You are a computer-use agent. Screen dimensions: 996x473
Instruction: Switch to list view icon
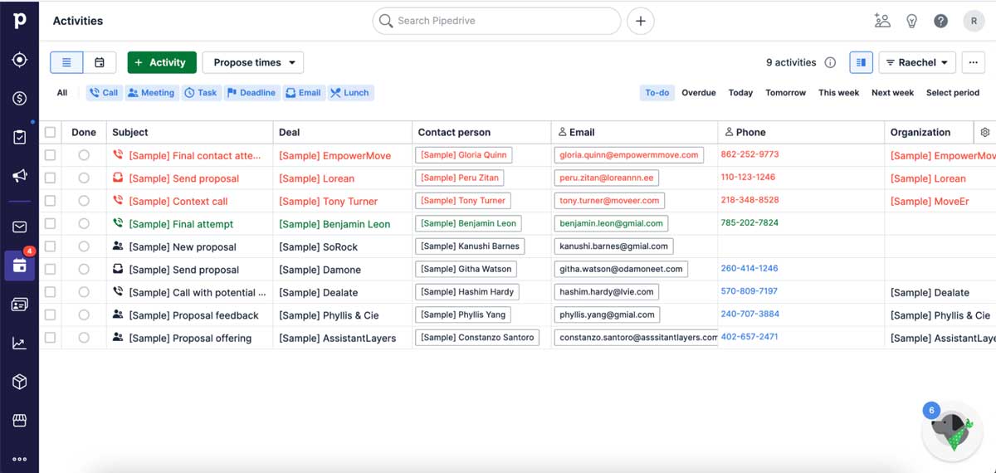click(66, 62)
